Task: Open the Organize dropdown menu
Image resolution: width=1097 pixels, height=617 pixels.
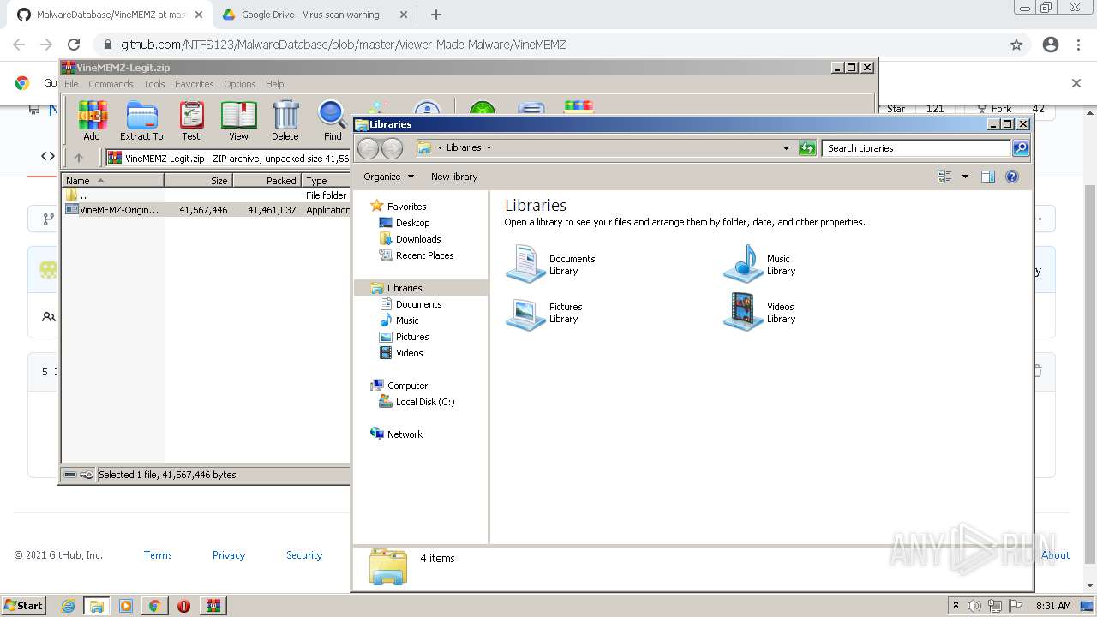Action: tap(388, 177)
